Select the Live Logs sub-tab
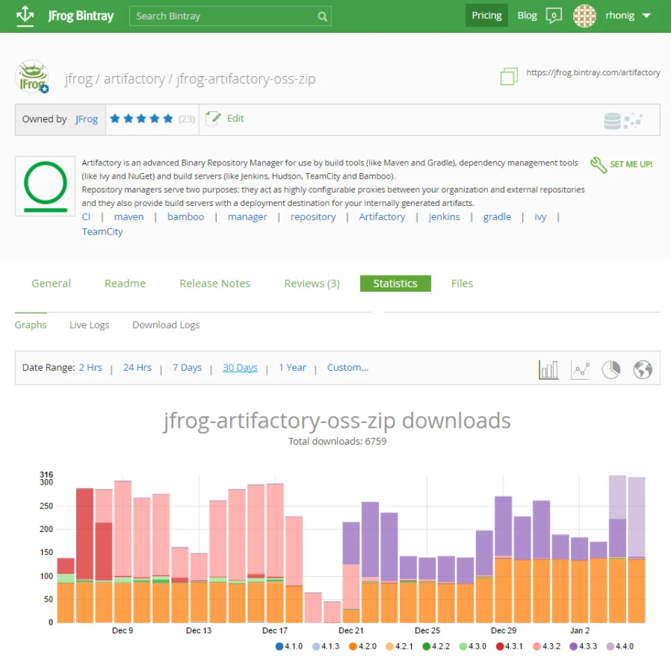The width and height of the screenshot is (671, 664). pos(89,325)
